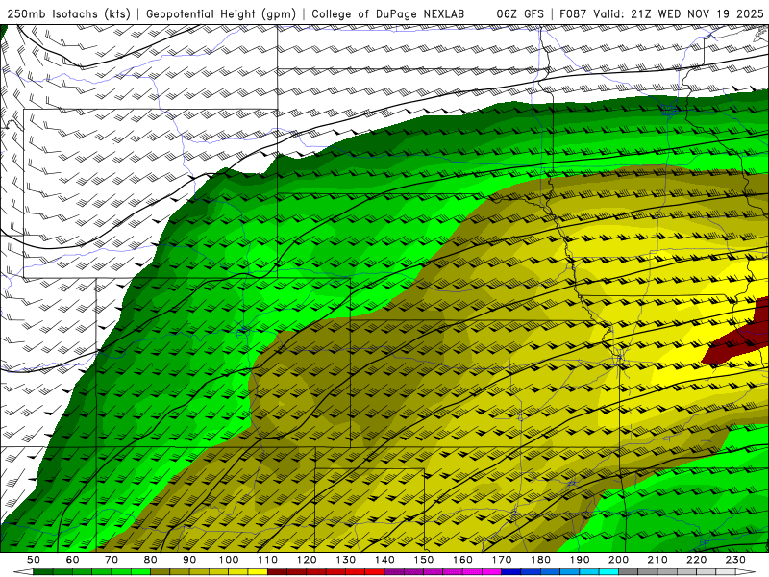Select the olive 80–85 kt swatch
This screenshot has height=577, width=769.
pyautogui.click(x=160, y=572)
